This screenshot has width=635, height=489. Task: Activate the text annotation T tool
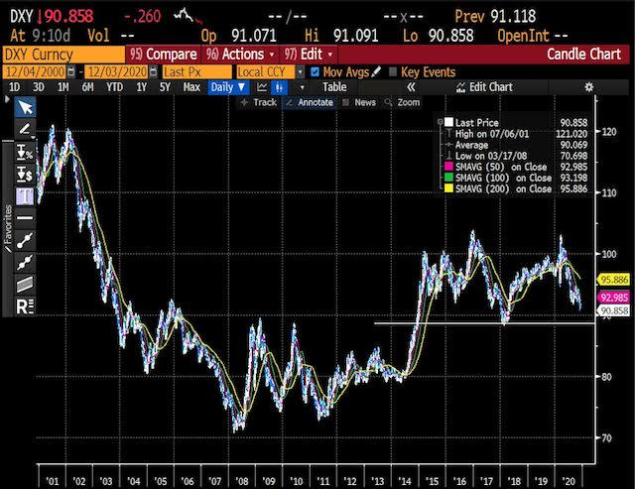24,195
